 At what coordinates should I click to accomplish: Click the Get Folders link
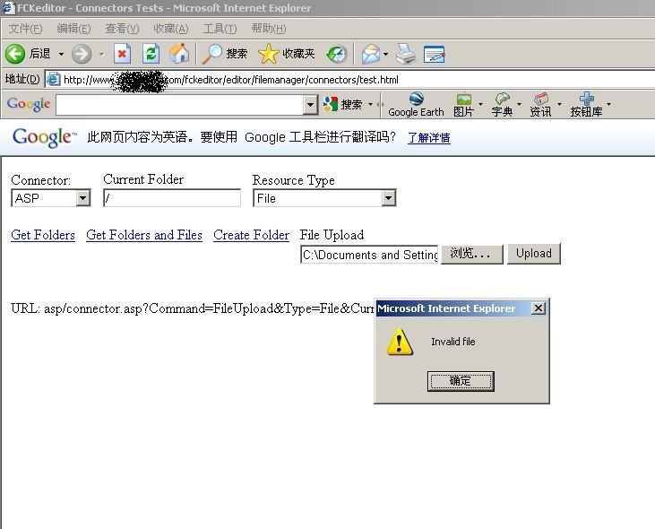(43, 235)
